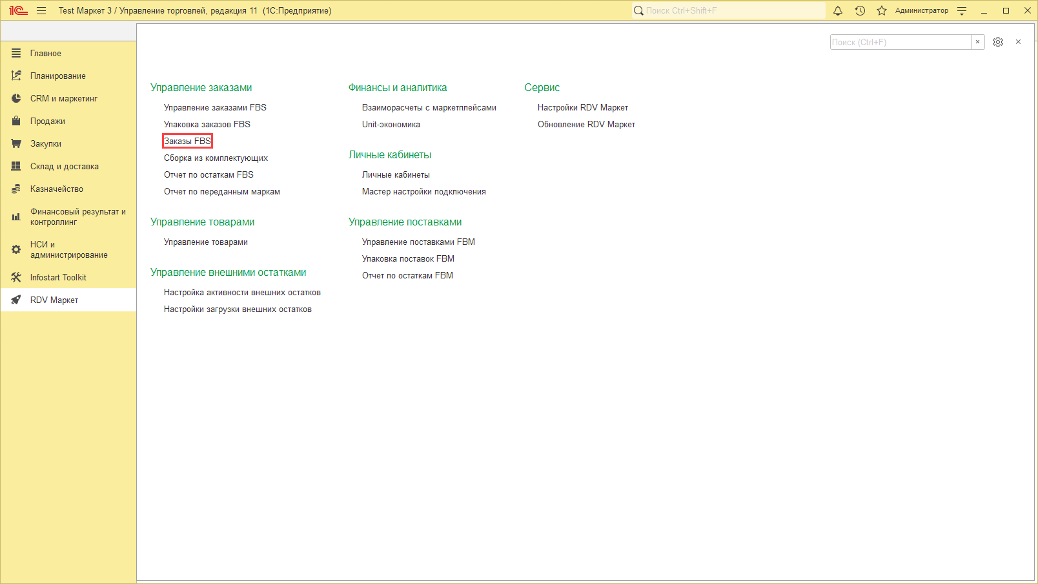The image size is (1038, 584).
Task: Click the Управление поставками group heading
Action: pyautogui.click(x=405, y=222)
